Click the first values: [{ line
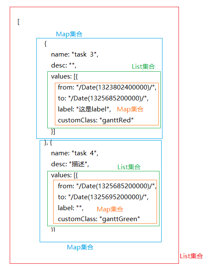211x276 pixels. pyautogui.click(x=65, y=76)
